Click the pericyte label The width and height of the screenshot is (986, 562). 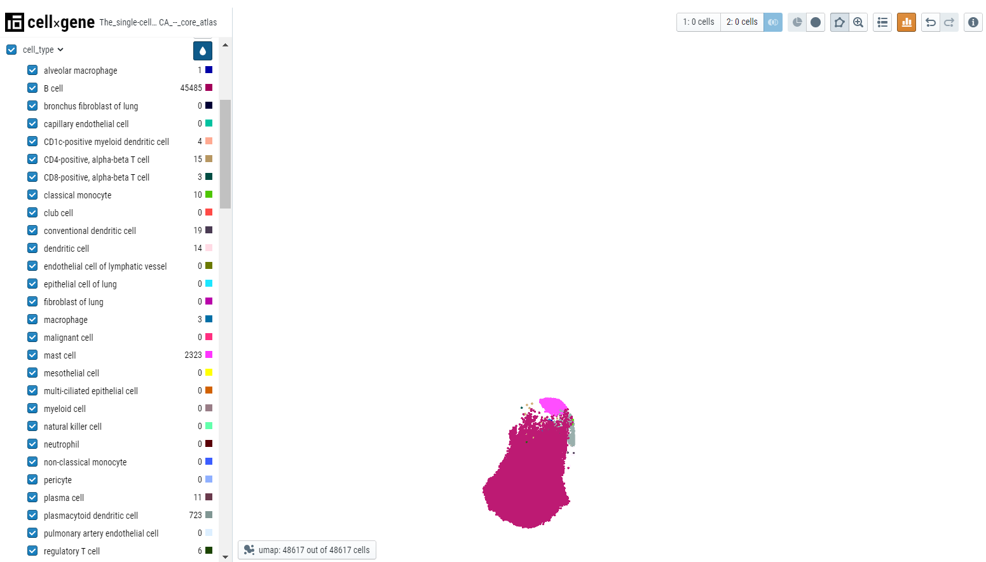57,480
